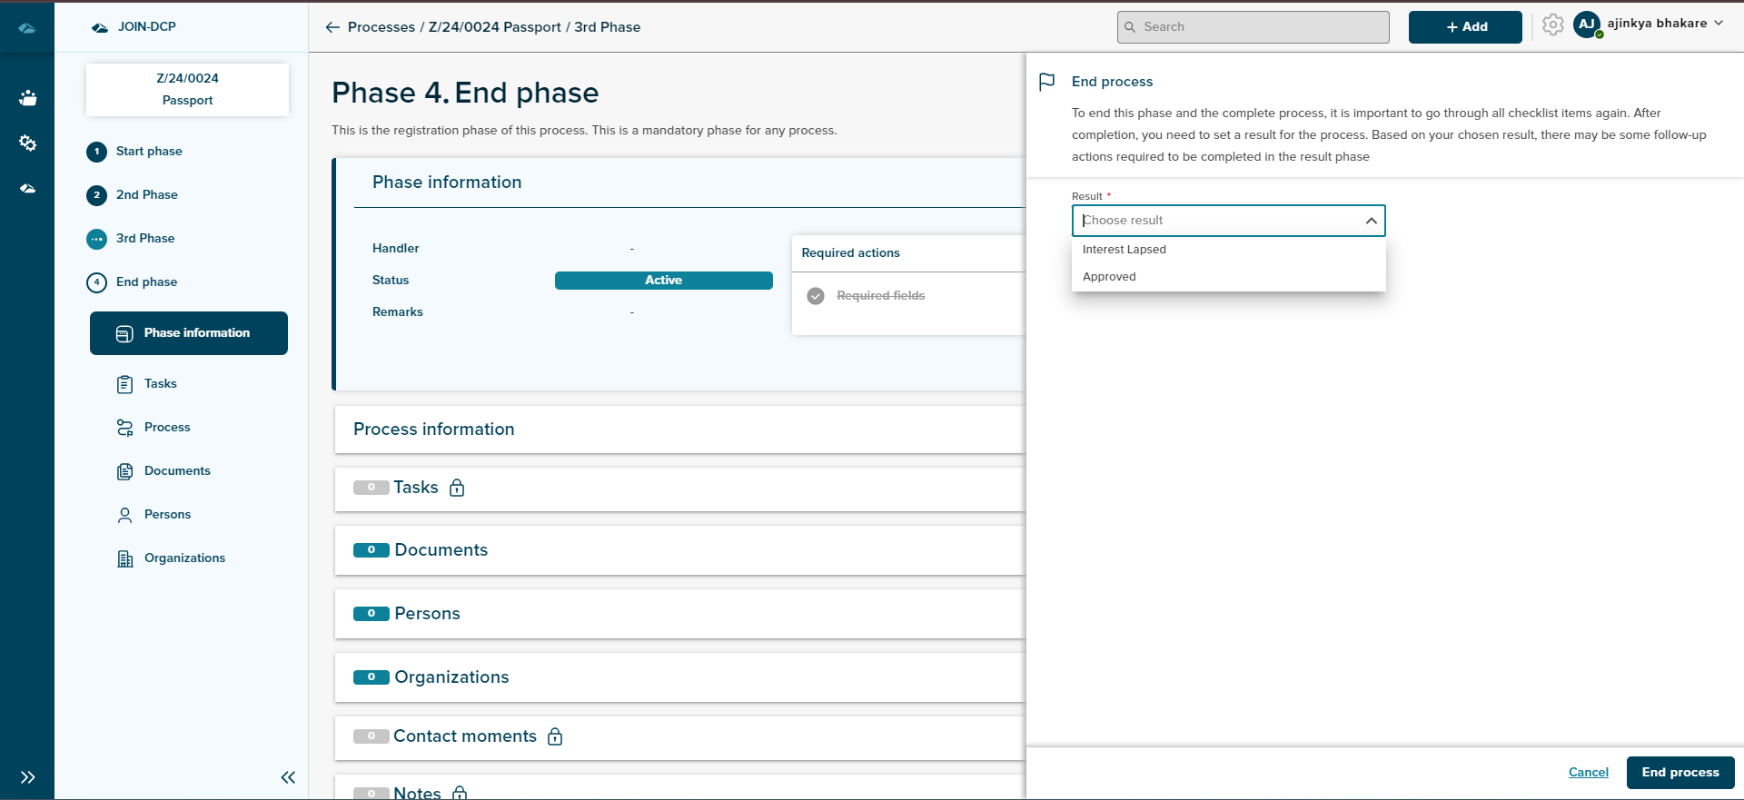This screenshot has width=1744, height=800.
Task: Click the lock icon next to Contact moments
Action: click(x=555, y=736)
